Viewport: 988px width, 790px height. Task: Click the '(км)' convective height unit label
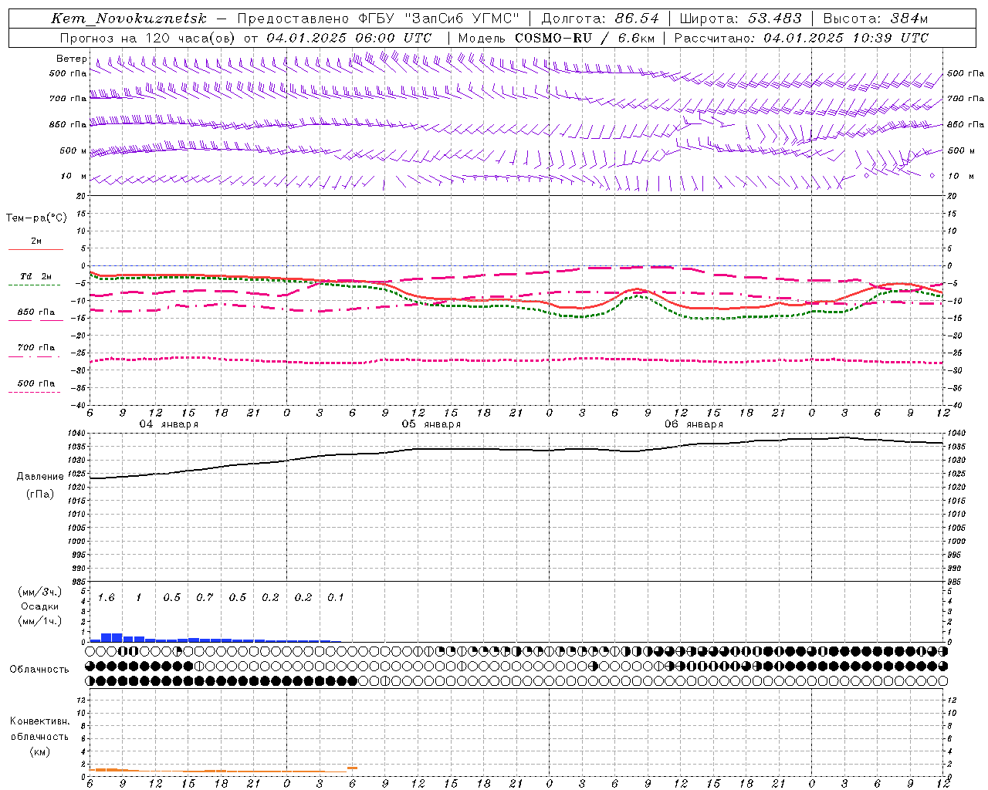tap(40, 751)
